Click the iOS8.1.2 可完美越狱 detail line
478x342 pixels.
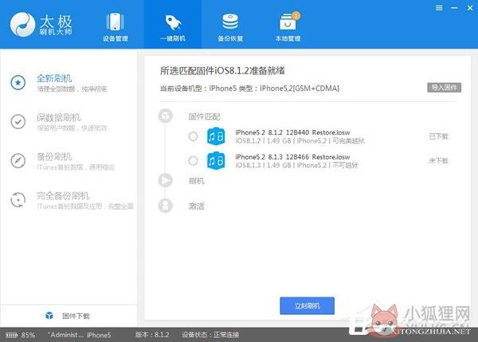(300, 140)
